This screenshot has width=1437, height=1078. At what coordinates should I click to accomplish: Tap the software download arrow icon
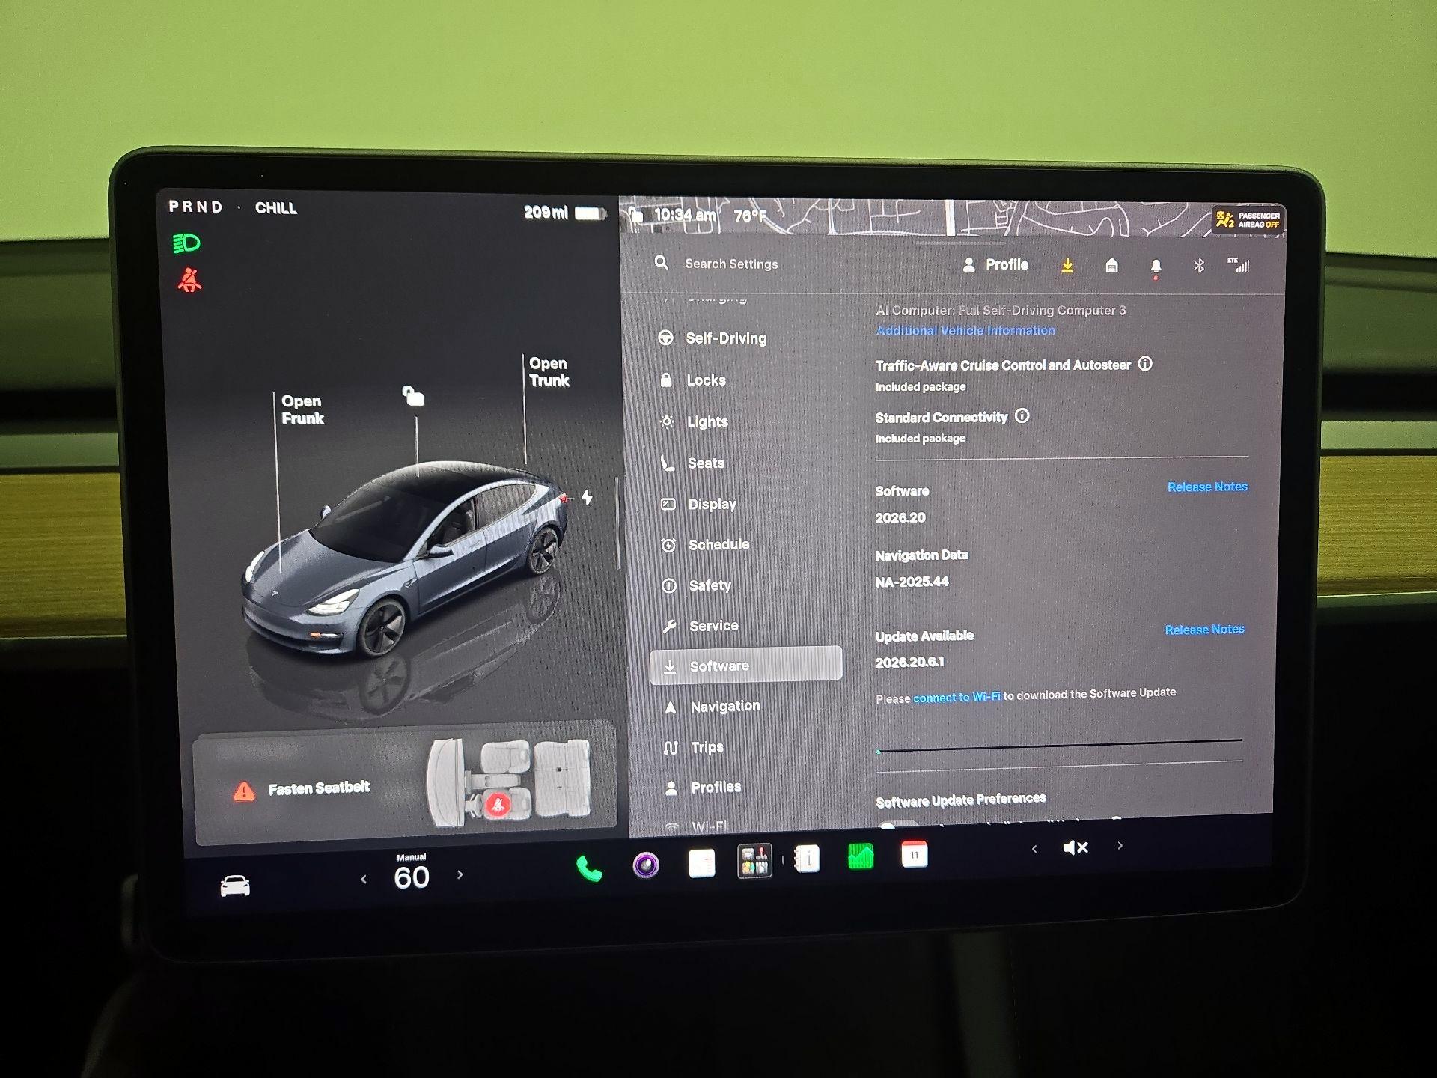(x=1067, y=265)
